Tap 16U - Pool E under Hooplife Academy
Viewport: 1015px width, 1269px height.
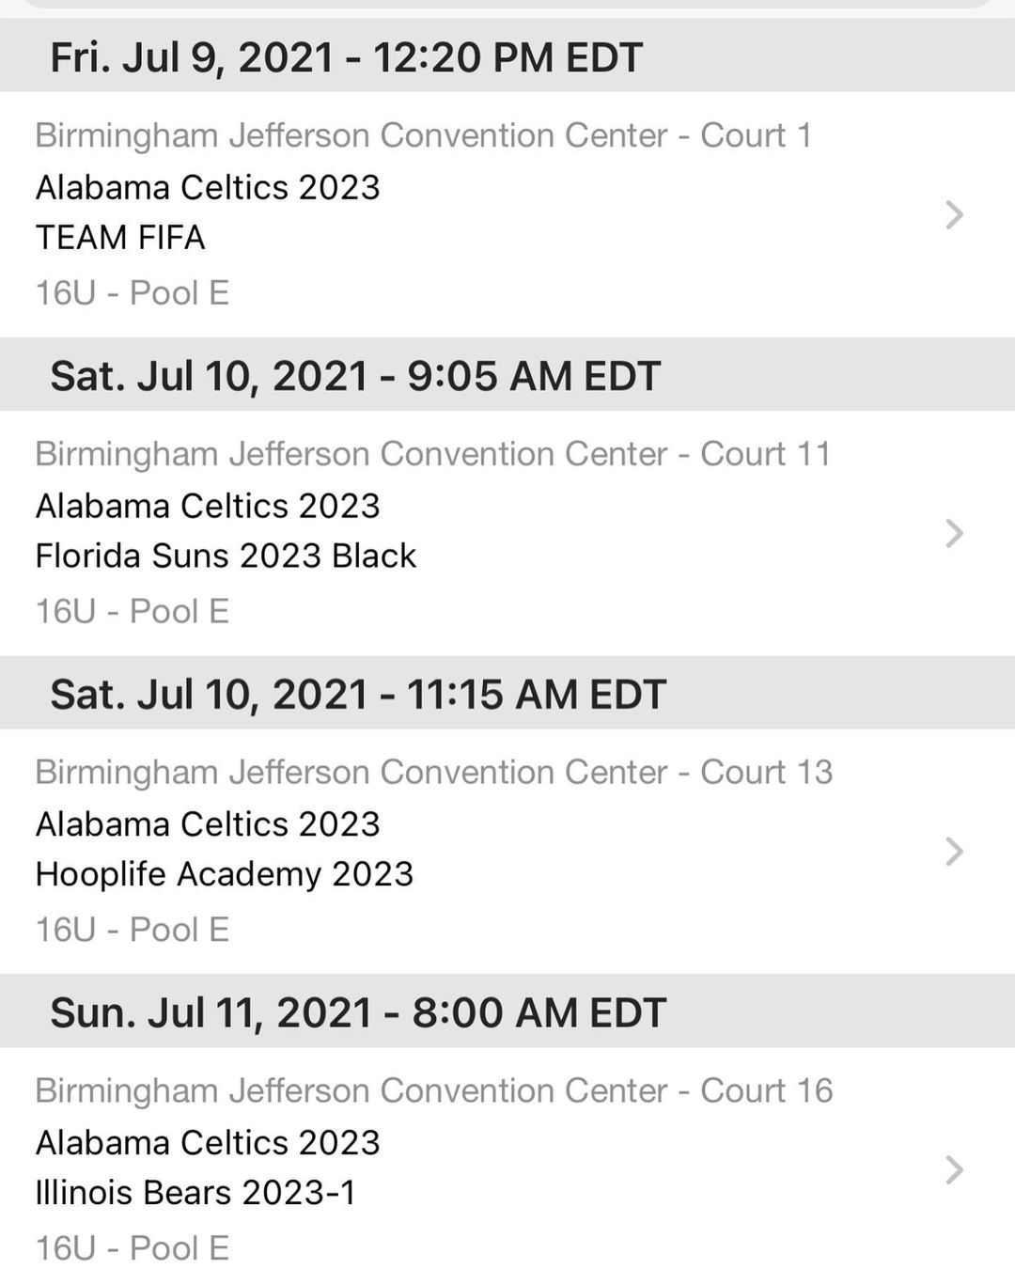point(133,930)
